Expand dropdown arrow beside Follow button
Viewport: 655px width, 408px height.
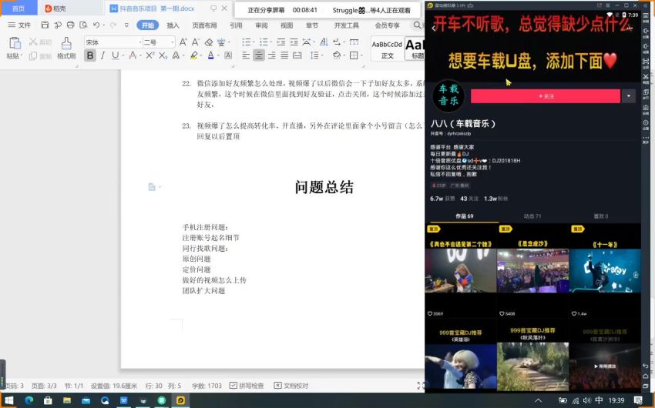click(629, 96)
